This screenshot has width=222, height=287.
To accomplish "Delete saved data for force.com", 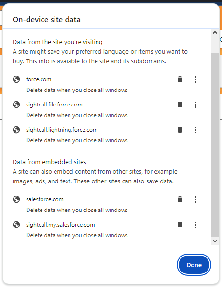I will [180, 79].
